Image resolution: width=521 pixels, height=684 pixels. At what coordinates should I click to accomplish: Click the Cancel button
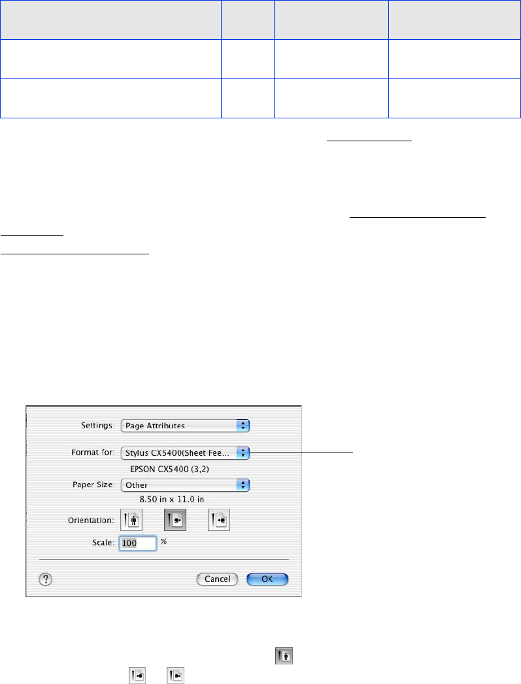click(217, 579)
